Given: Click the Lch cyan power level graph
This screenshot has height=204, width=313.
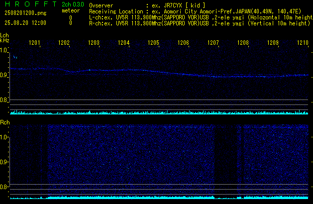Looking at the screenshot, I should pos(159,112).
